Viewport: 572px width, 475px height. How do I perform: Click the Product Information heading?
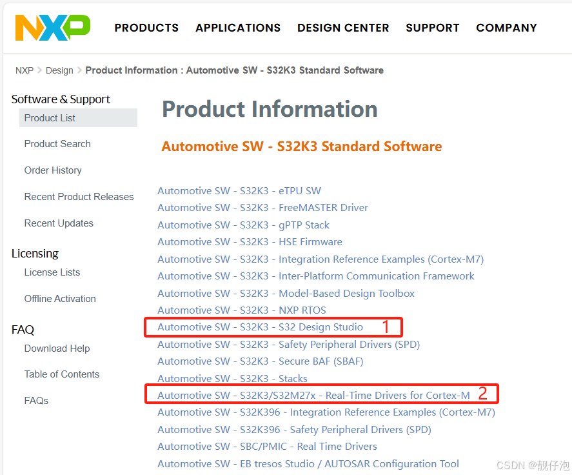coord(270,109)
